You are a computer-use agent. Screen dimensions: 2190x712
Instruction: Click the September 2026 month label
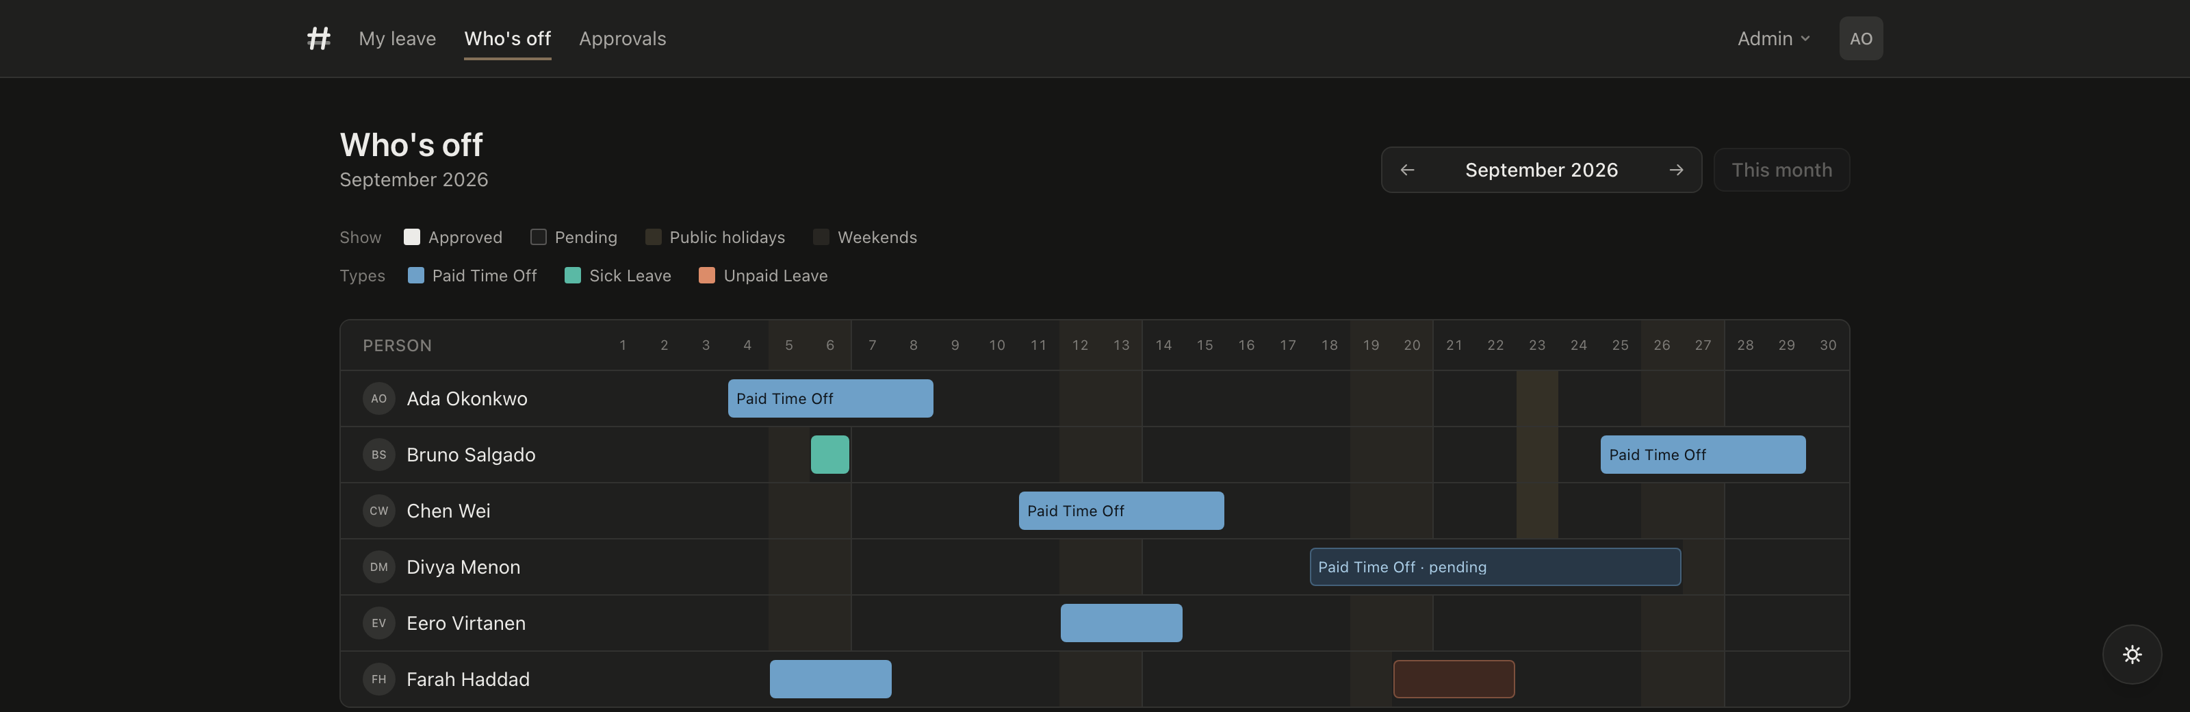1541,170
